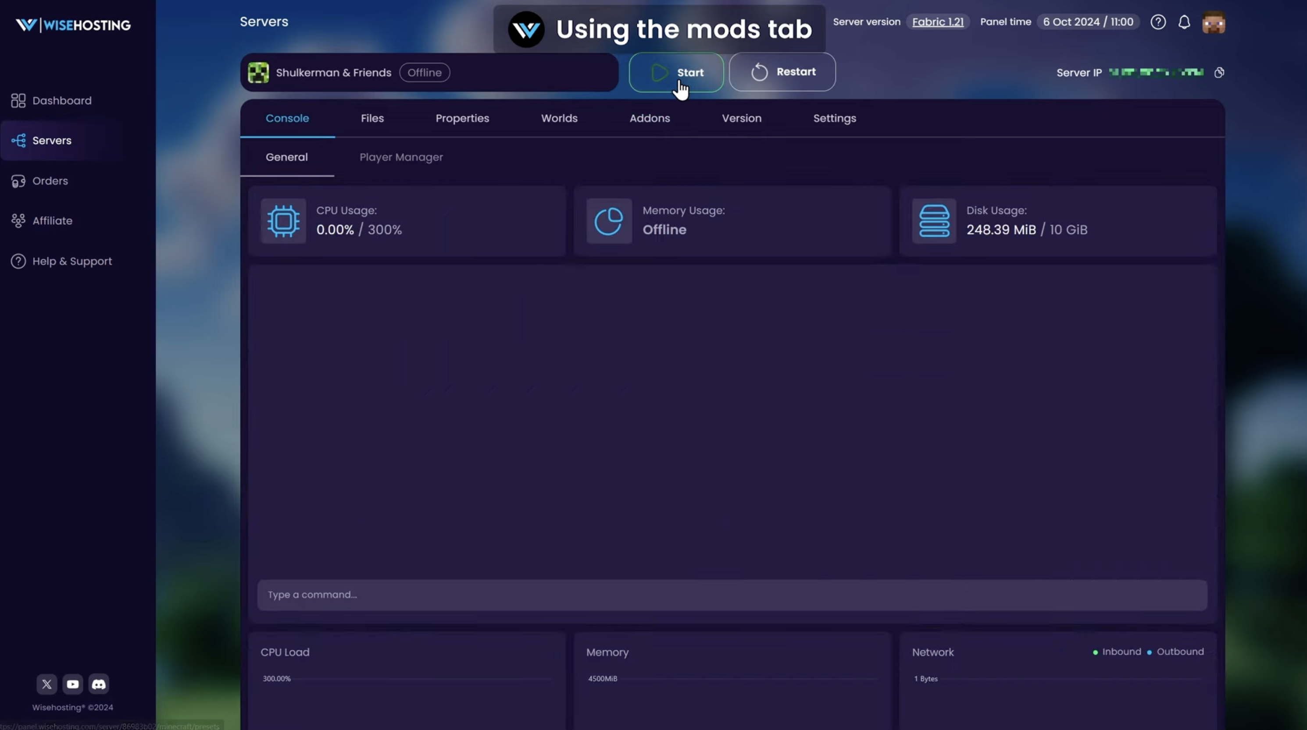The width and height of the screenshot is (1307, 730).
Task: Toggle the Inbound legend in Network chart
Action: tap(1117, 652)
